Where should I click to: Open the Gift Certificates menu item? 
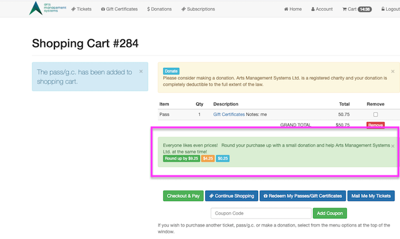(x=119, y=9)
